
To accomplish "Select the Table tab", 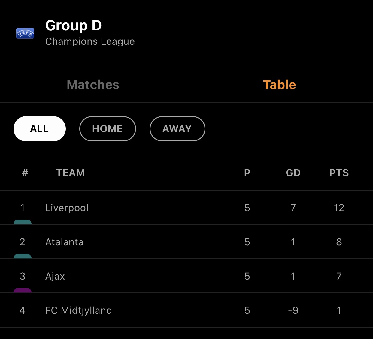I will coord(279,85).
